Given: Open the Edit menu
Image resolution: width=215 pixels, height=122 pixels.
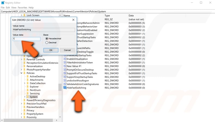Looking at the screenshot, I should pyautogui.click(x=8, y=8).
